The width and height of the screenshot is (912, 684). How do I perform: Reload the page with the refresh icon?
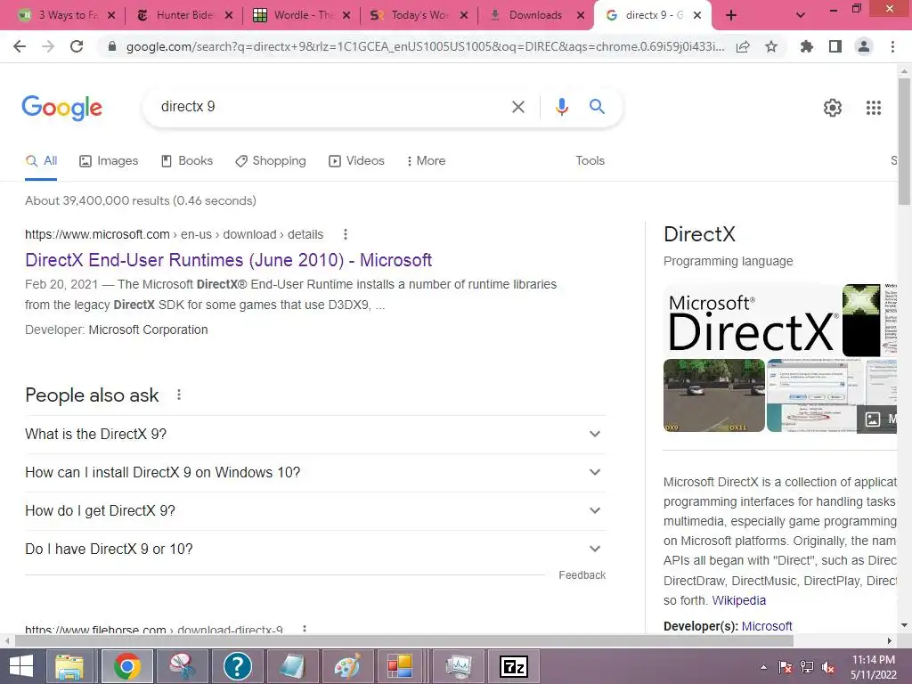(77, 46)
